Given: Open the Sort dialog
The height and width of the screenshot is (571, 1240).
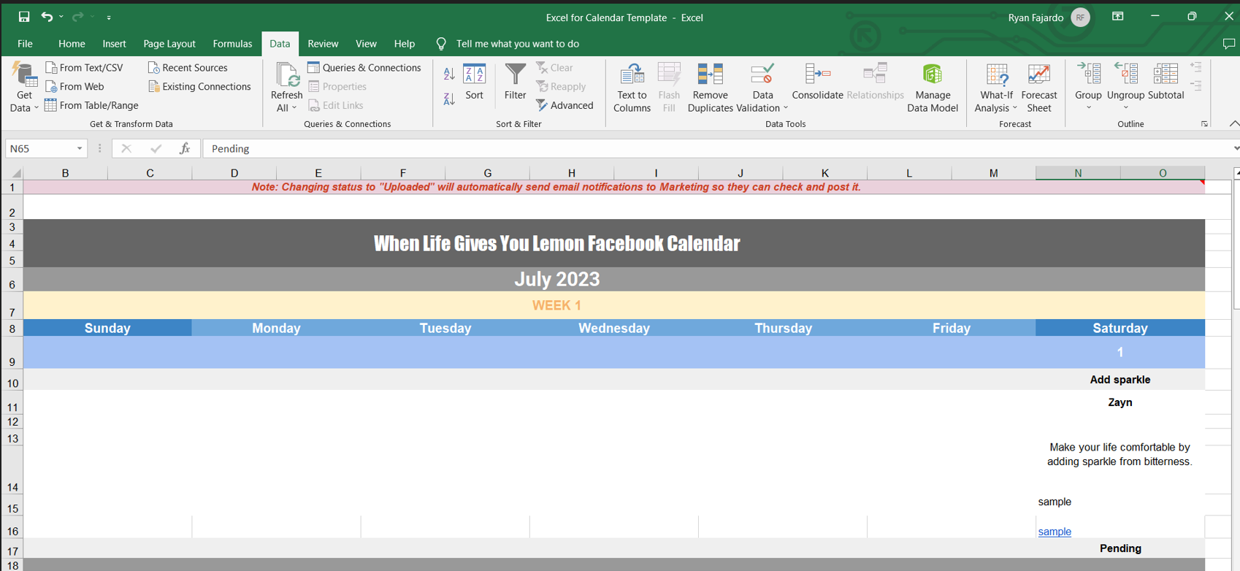Looking at the screenshot, I should (475, 82).
